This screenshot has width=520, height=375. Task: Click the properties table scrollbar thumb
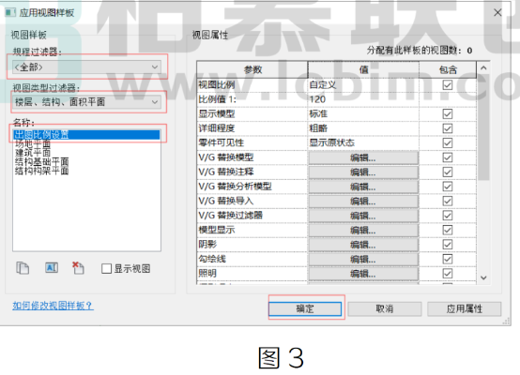click(x=483, y=127)
